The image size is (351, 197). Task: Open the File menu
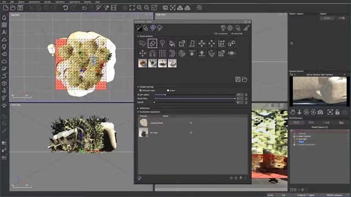click(4, 2)
